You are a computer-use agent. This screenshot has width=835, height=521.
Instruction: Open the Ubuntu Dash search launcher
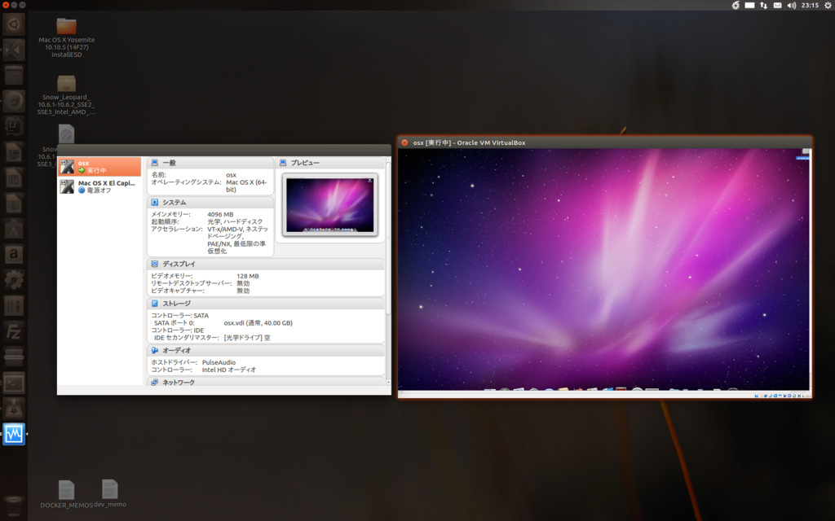[14, 24]
